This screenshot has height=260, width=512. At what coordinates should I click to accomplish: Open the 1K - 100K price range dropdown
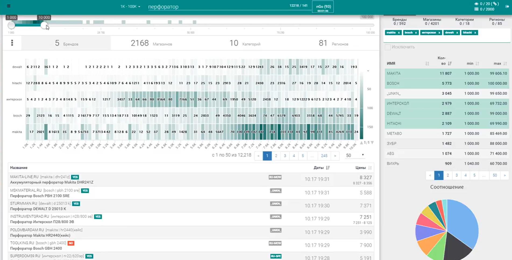pyautogui.click(x=130, y=6)
